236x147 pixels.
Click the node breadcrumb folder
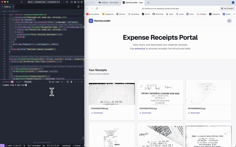(4, 11)
